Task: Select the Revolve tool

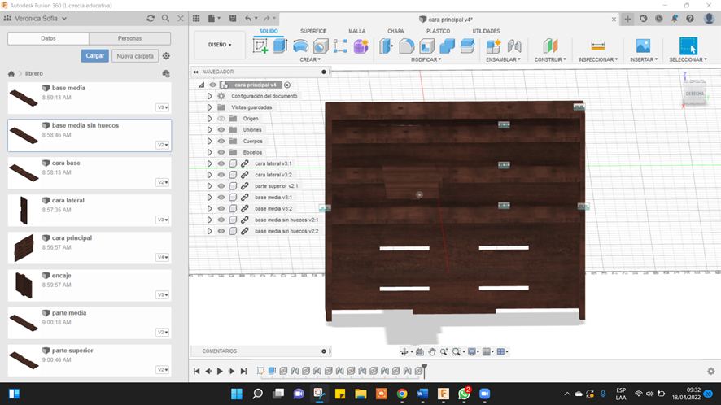Action: (301, 46)
